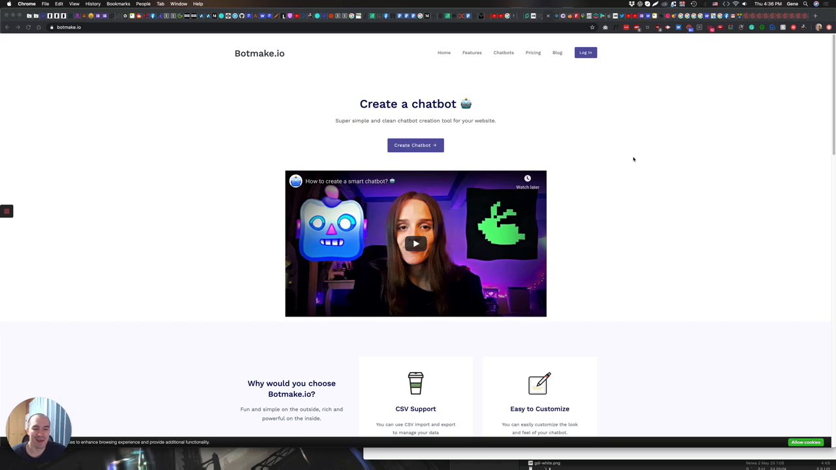Open the Time Machine menu bar icon
The height and width of the screenshot is (470, 836).
[694, 4]
